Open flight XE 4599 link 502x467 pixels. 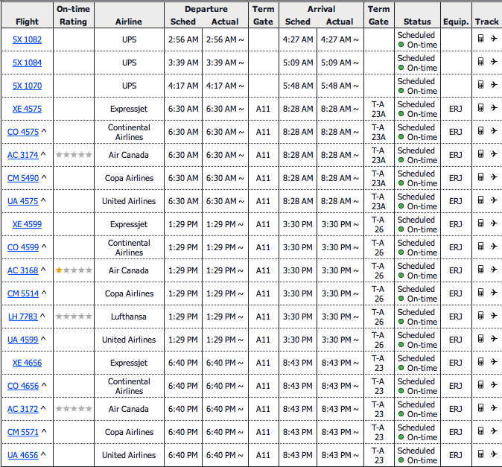(x=28, y=224)
